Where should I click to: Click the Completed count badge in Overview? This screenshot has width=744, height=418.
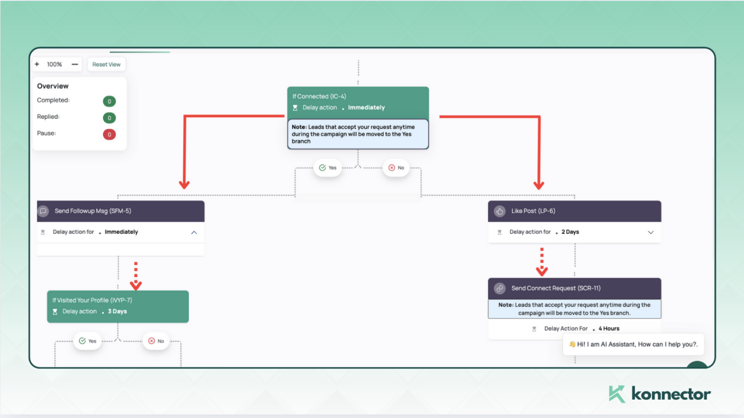(109, 101)
